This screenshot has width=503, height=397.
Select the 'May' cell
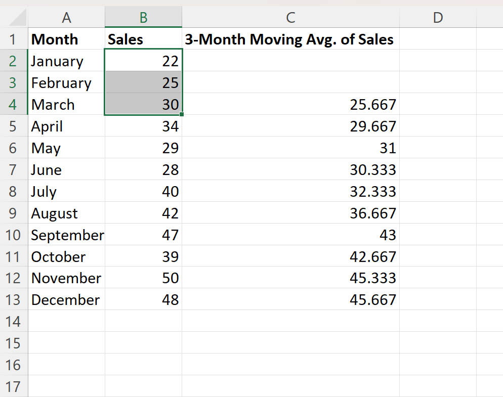pos(66,148)
